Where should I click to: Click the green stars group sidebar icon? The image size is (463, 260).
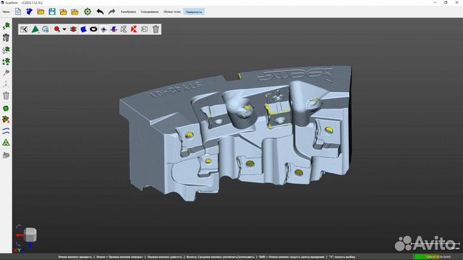[6, 62]
